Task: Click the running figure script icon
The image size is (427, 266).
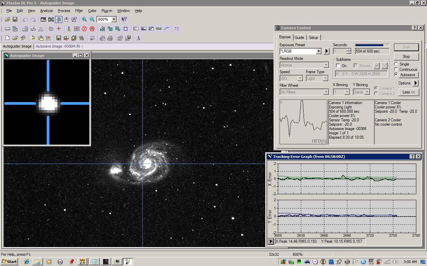Action: (x=138, y=38)
